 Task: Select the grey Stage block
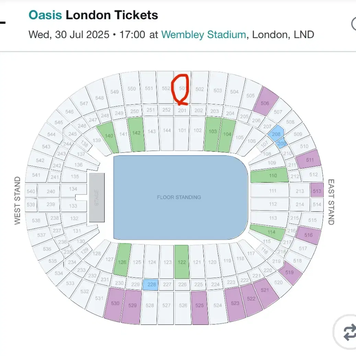click(97, 197)
